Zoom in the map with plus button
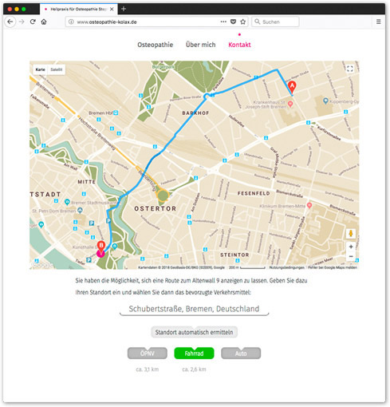Viewport: 390px width, 407px height. point(351,247)
